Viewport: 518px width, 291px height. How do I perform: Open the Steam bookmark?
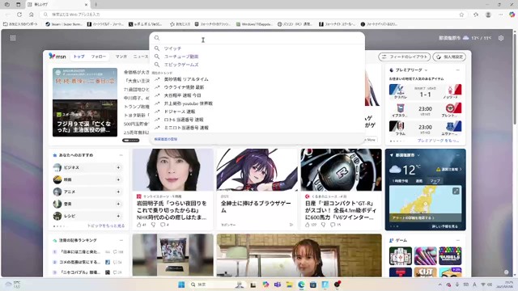point(64,24)
